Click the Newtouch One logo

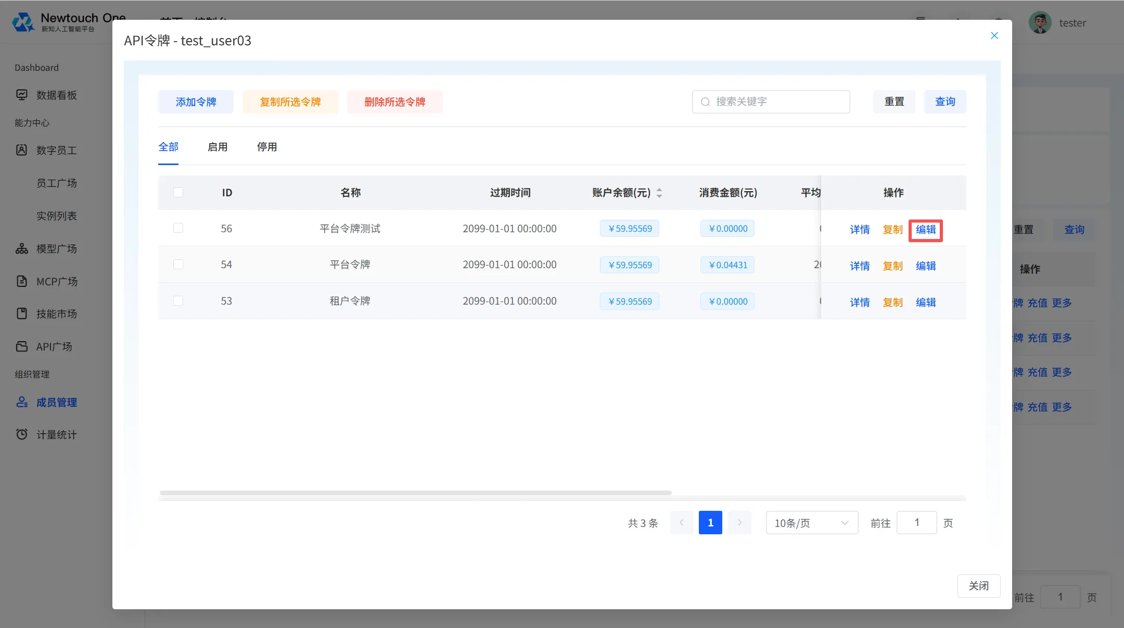pyautogui.click(x=69, y=22)
